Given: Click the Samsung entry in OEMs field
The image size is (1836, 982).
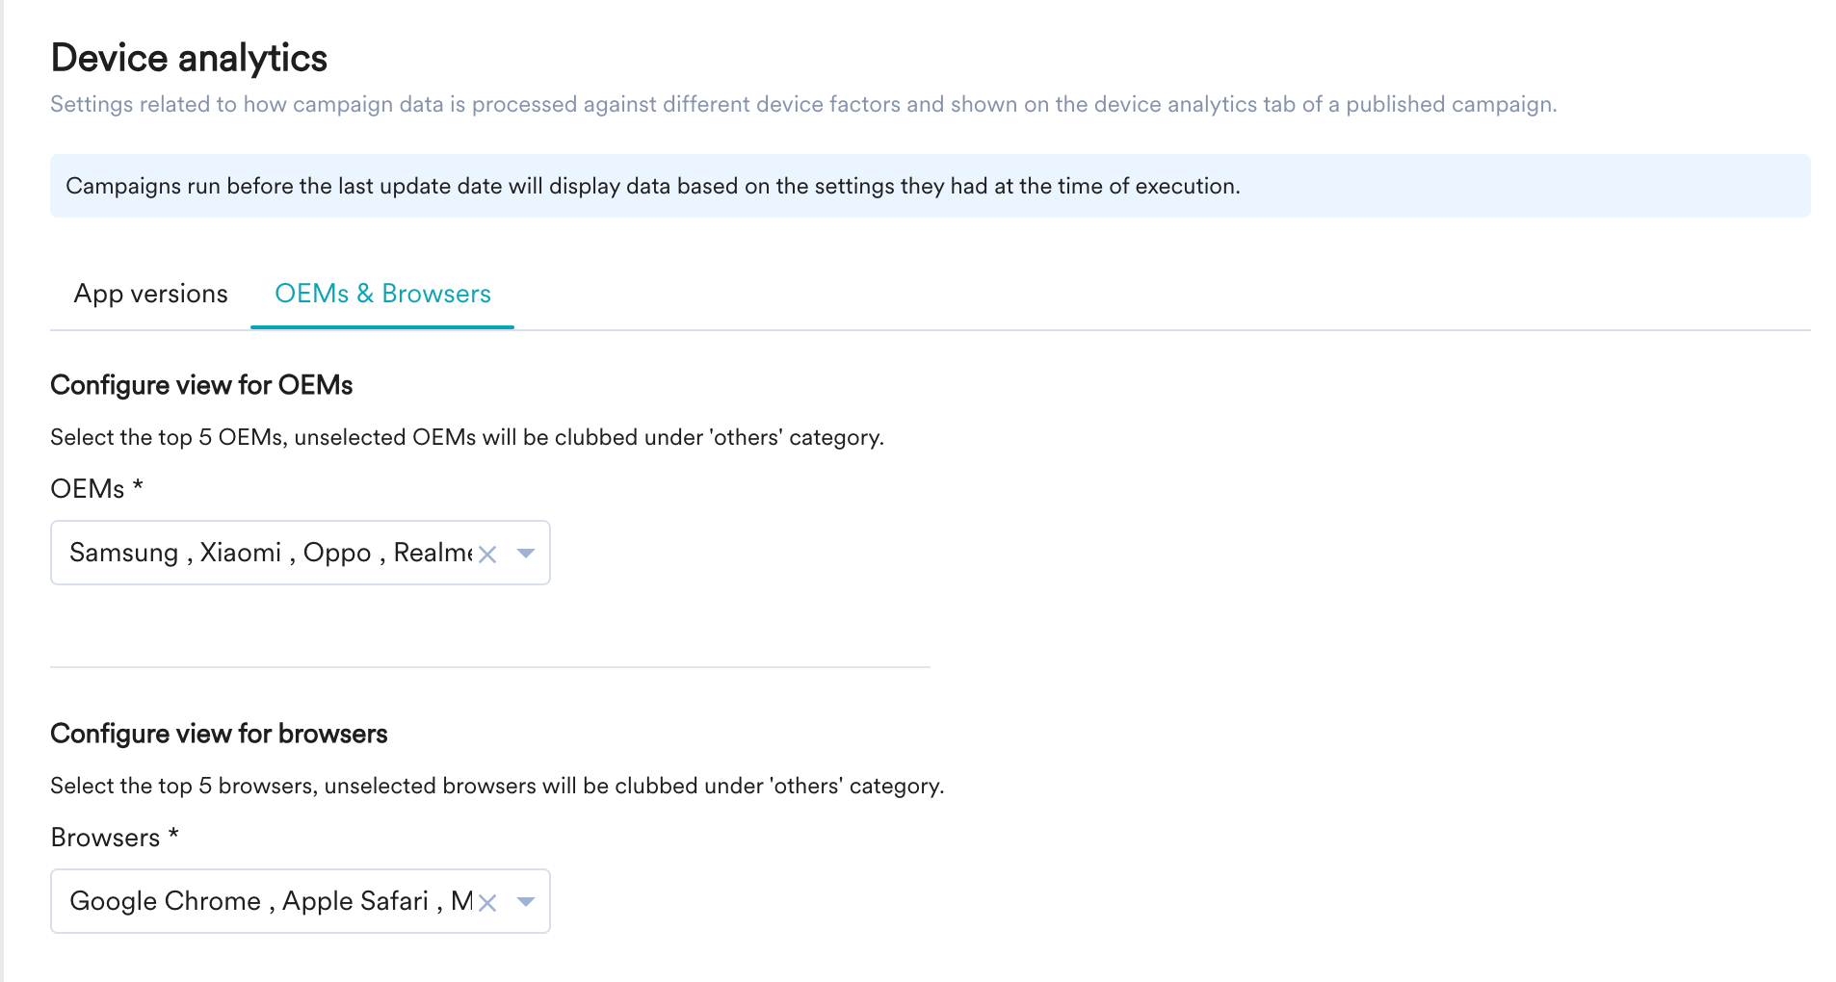Looking at the screenshot, I should pos(124,553).
